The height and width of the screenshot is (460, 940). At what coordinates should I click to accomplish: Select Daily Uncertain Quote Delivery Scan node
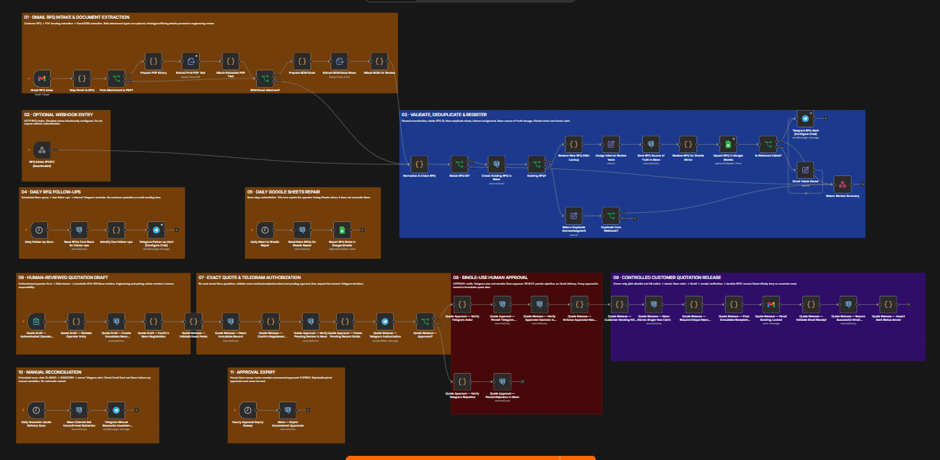point(35,410)
